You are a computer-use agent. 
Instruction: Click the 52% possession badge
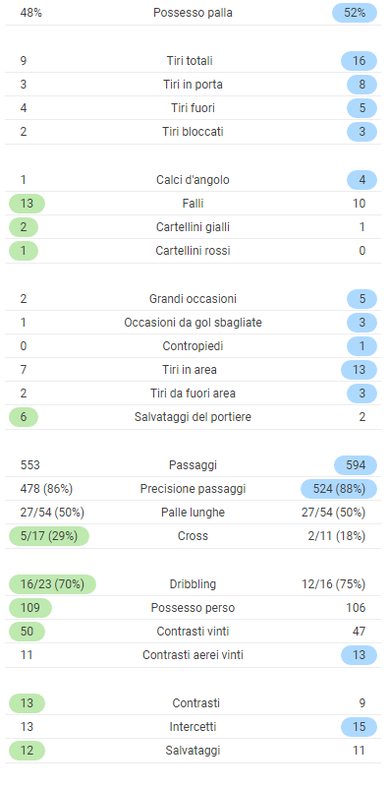[355, 13]
